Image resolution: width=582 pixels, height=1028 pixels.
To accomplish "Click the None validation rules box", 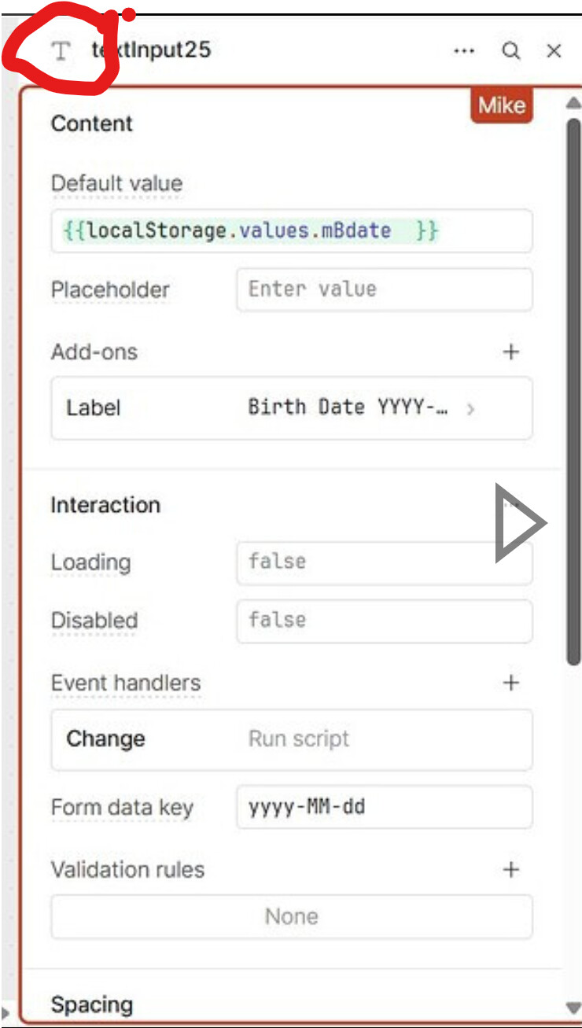I will 291,916.
